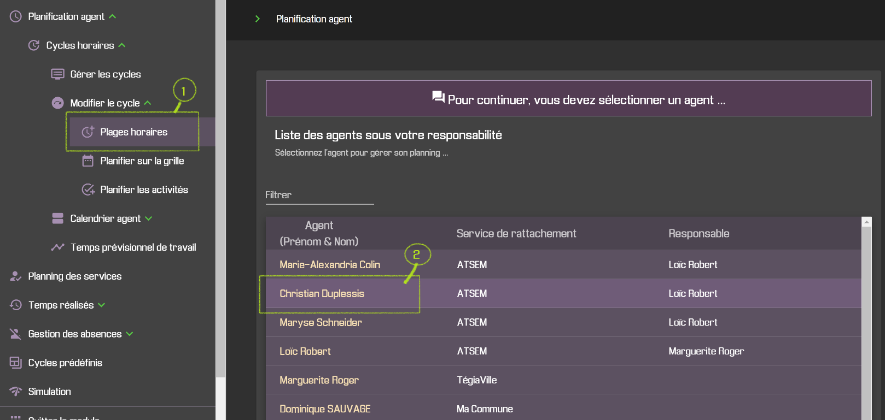Click Loïc Robert responsable in Christian Duplessis row
This screenshot has height=420, width=885.
pos(693,294)
